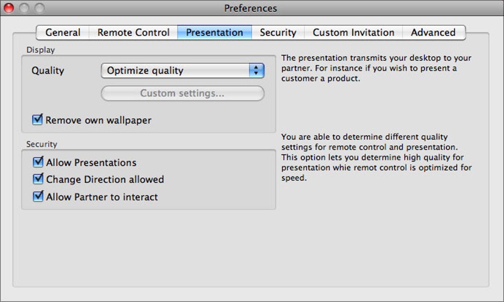Switch to the Advanced tab

point(433,33)
